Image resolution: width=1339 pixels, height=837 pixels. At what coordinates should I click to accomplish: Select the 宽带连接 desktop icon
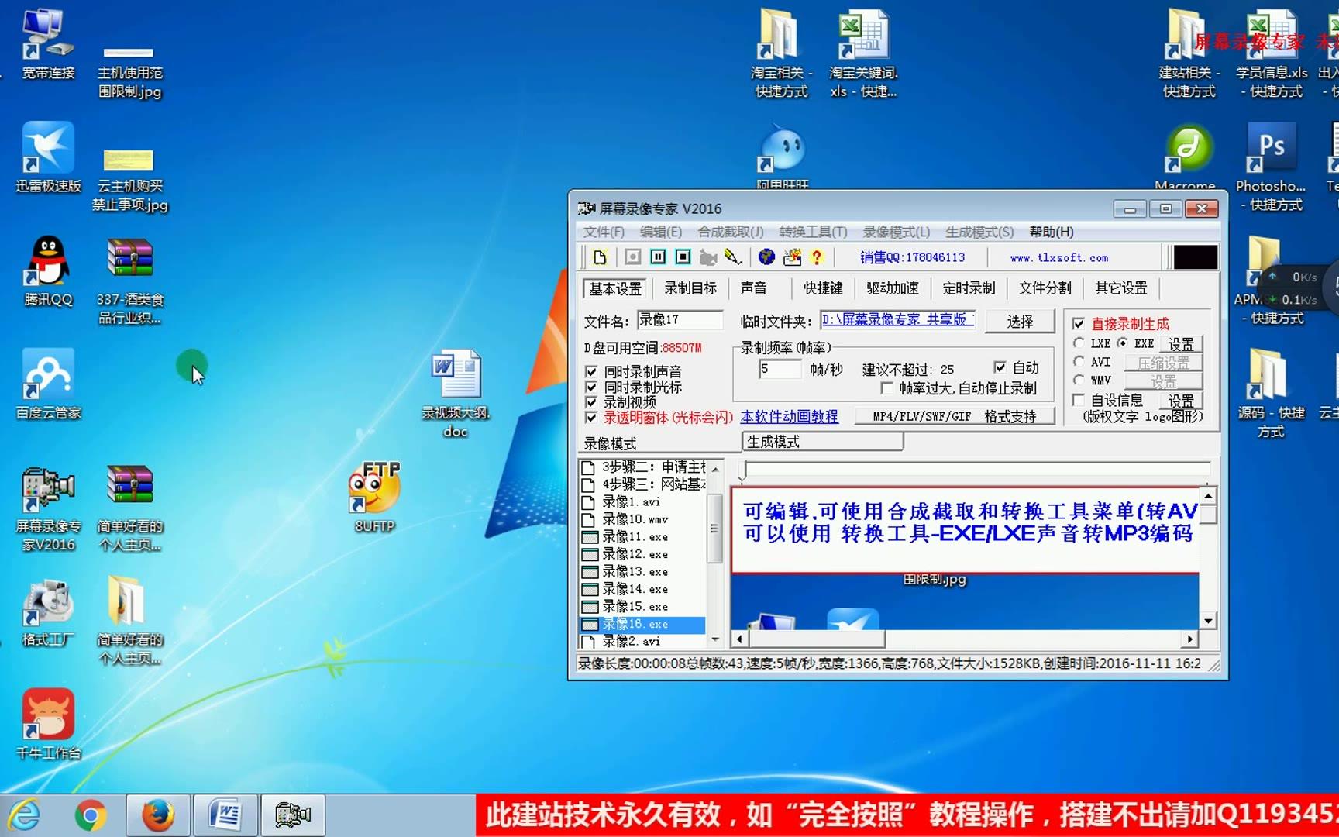pyautogui.click(x=48, y=45)
